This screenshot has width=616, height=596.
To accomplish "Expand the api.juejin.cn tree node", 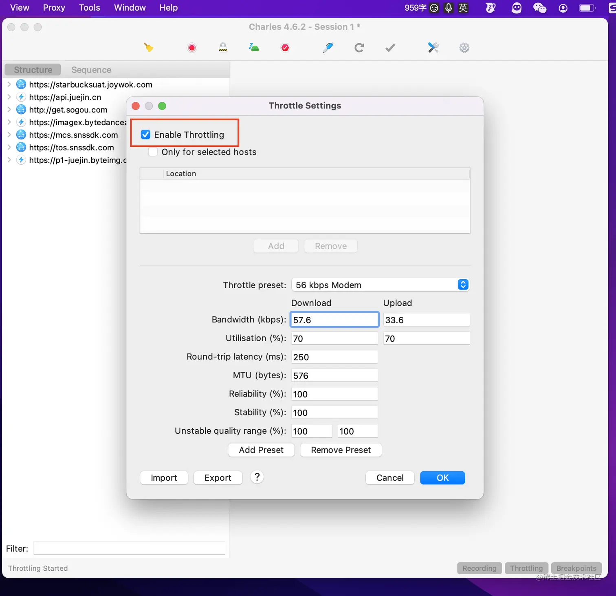I will pos(9,97).
